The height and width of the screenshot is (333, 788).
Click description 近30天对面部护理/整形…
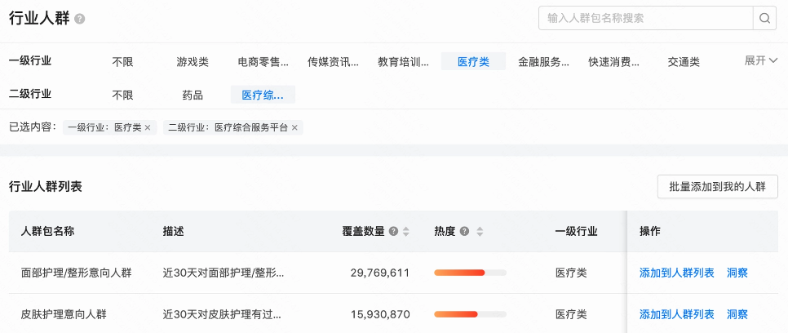click(224, 273)
